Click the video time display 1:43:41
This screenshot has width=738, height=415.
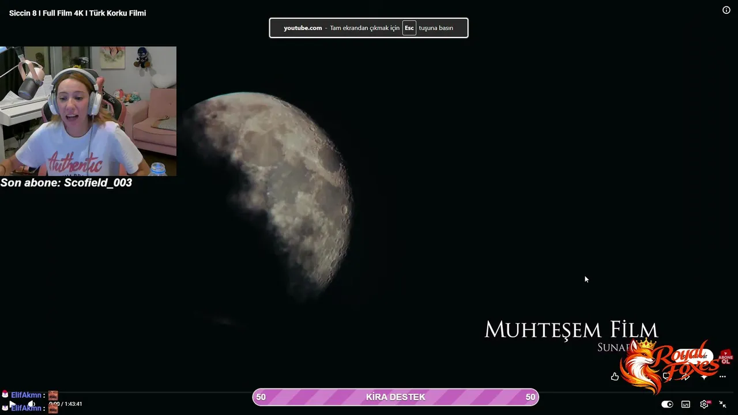pos(66,404)
